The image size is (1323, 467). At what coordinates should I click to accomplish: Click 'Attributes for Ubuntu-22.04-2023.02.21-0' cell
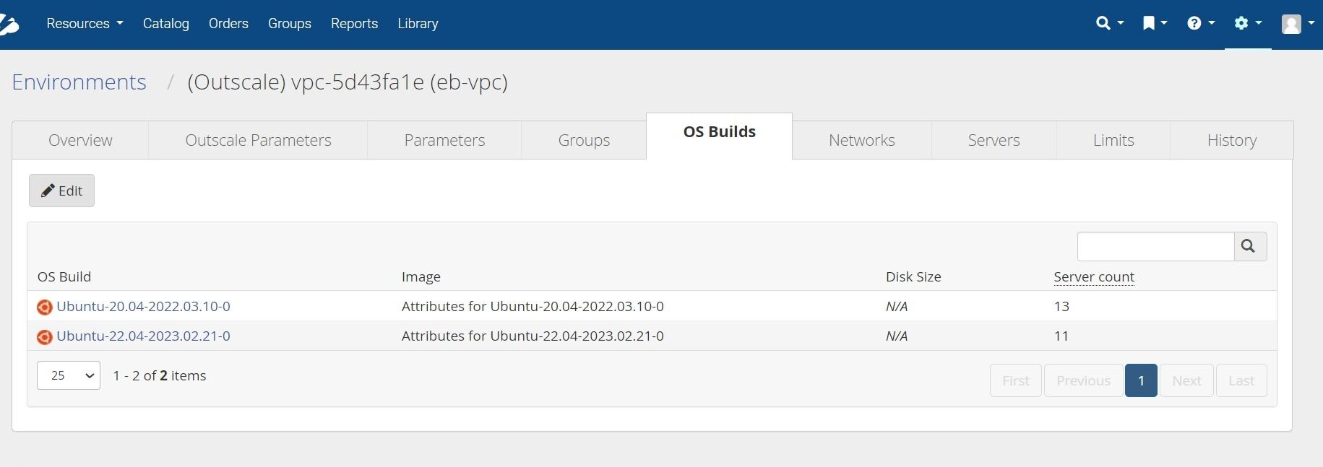[x=533, y=336]
